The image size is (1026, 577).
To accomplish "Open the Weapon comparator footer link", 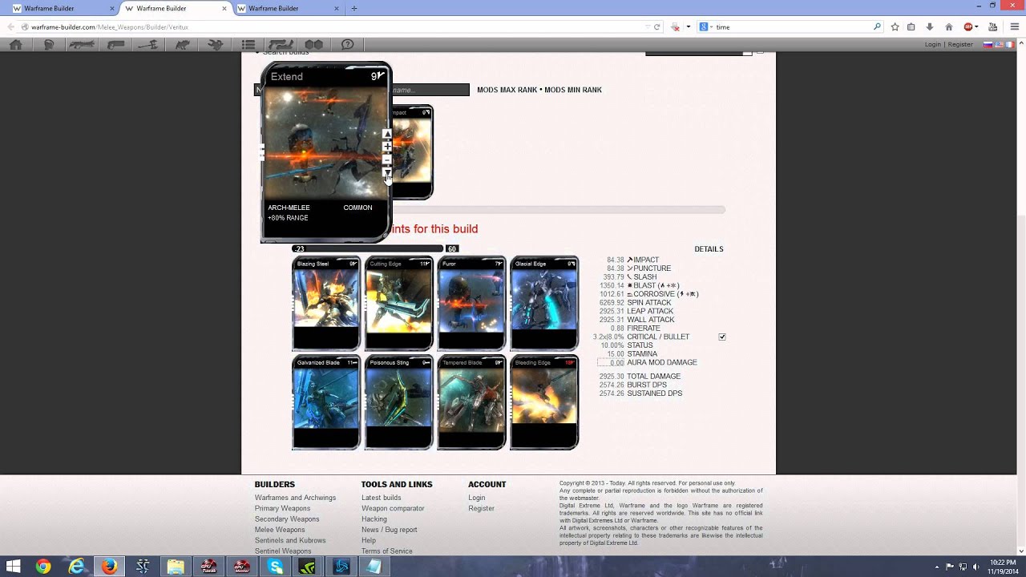I will tap(393, 508).
